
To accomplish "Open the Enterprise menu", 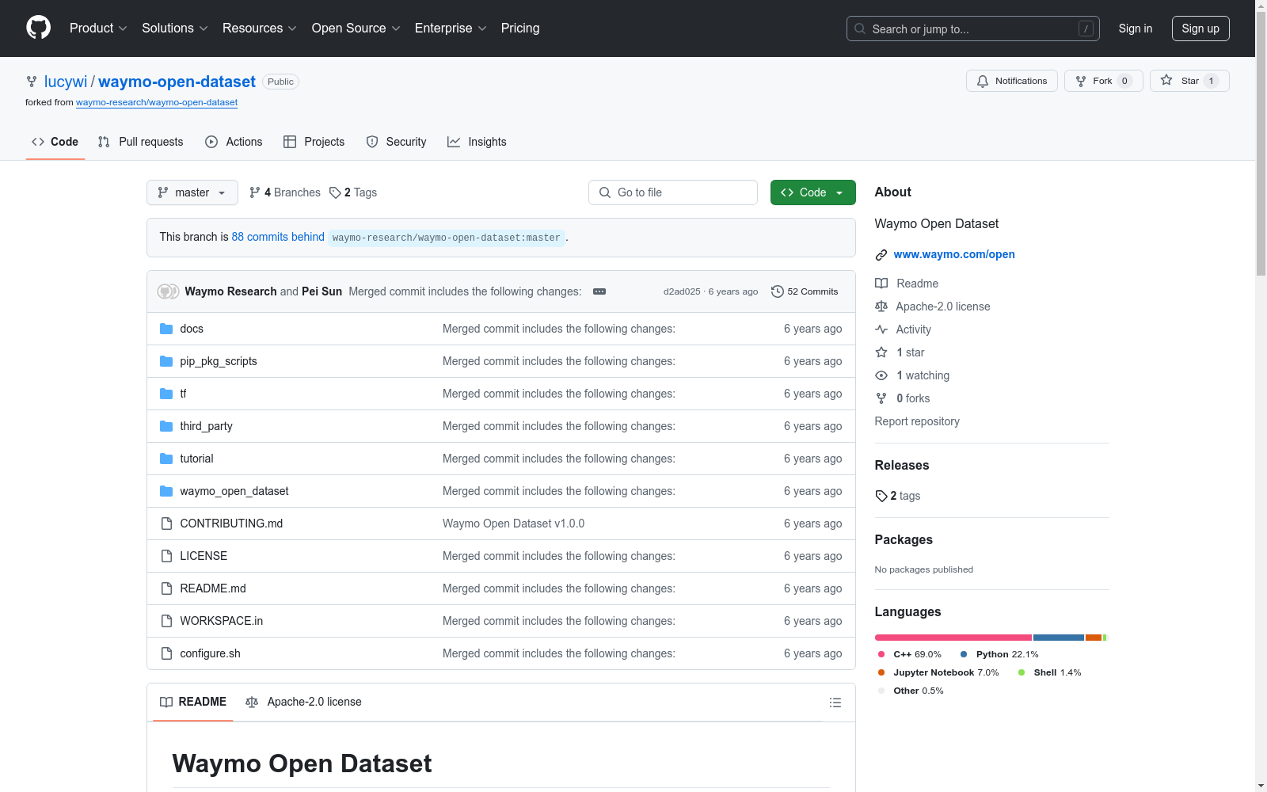I will point(451,28).
